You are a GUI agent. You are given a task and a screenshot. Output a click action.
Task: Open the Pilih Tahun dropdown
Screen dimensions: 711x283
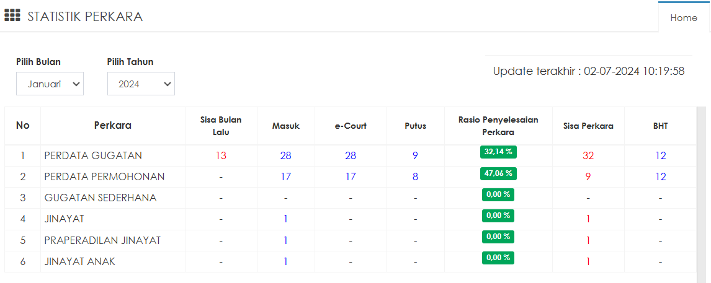[141, 84]
